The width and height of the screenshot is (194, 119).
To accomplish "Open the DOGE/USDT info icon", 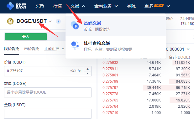I will (58, 21).
